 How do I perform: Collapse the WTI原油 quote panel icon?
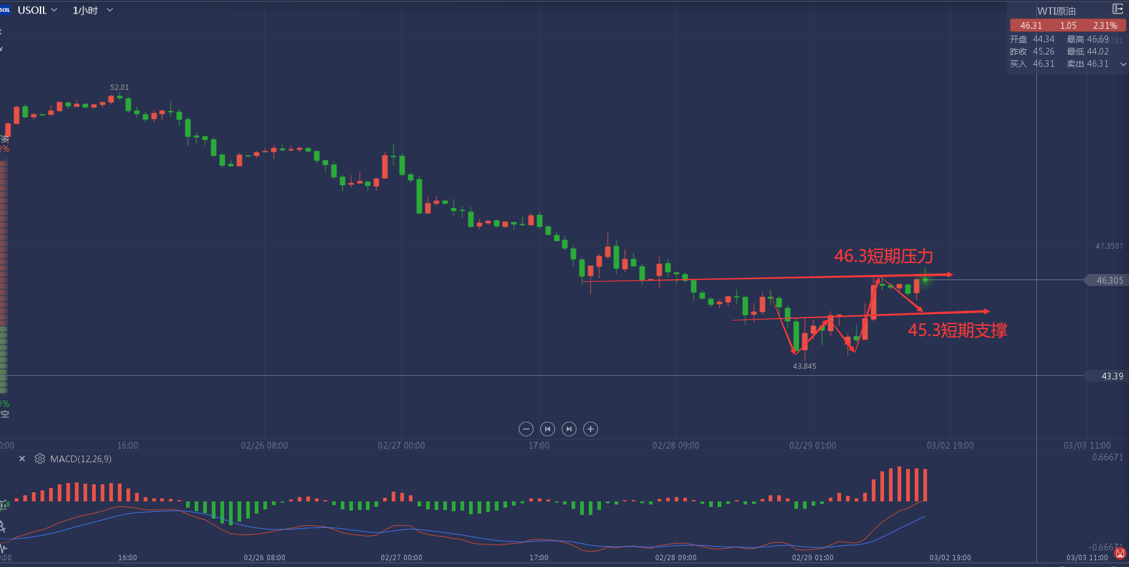pos(1118,9)
